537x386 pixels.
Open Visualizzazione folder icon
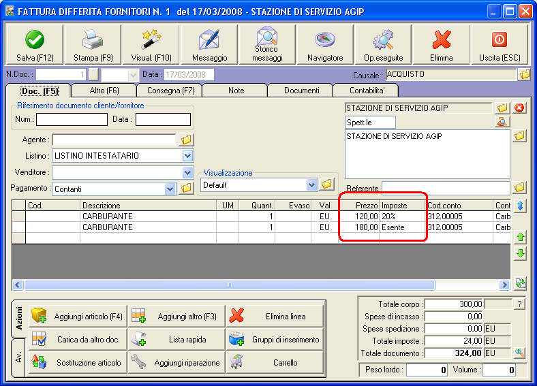[x=326, y=184]
